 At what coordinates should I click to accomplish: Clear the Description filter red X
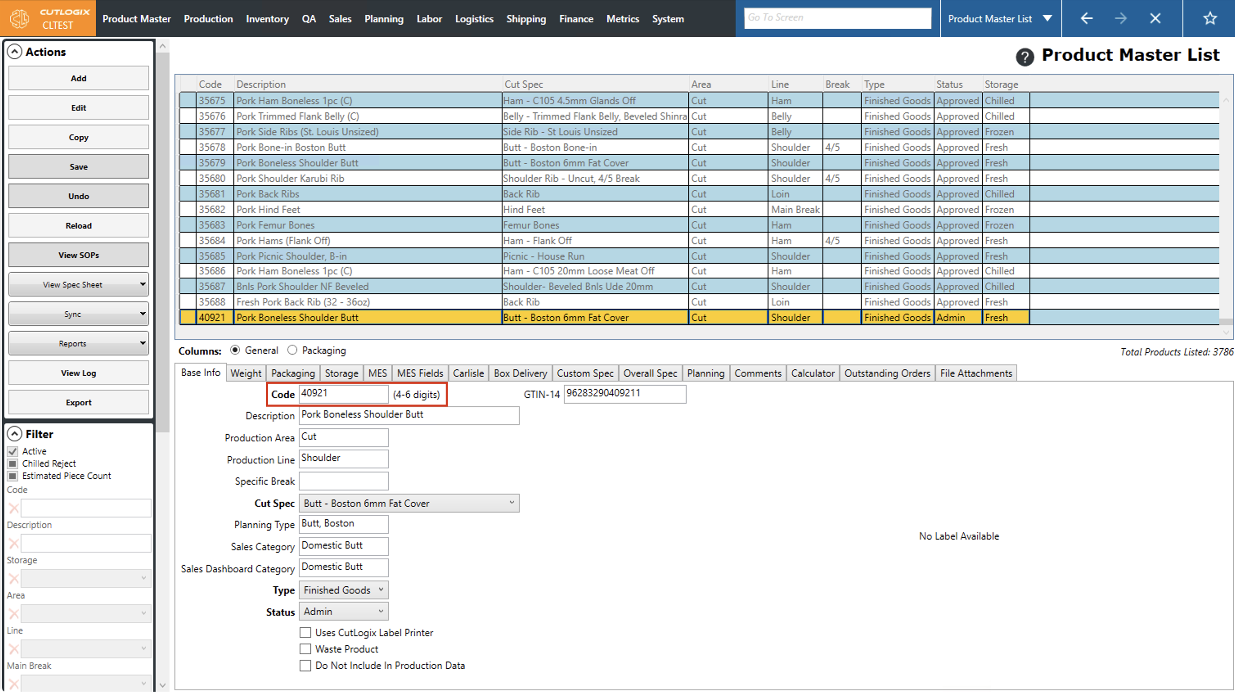[14, 544]
